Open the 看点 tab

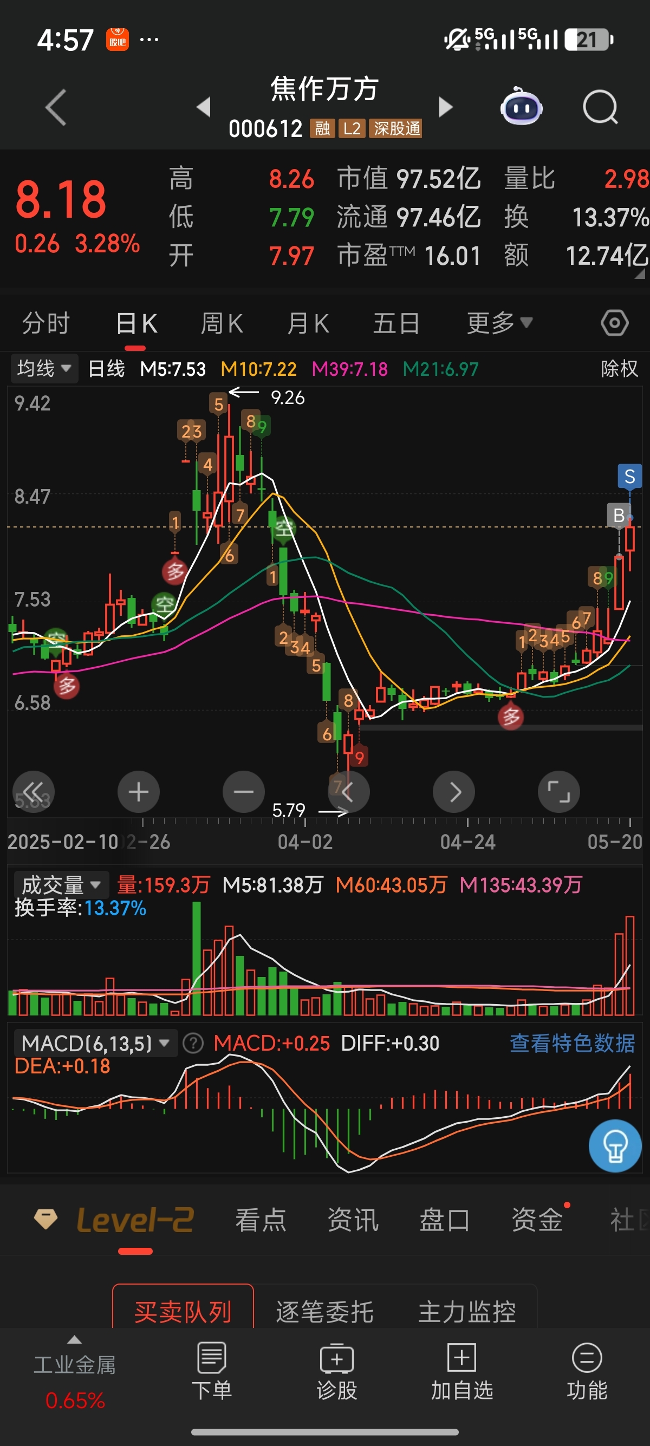(261, 1220)
